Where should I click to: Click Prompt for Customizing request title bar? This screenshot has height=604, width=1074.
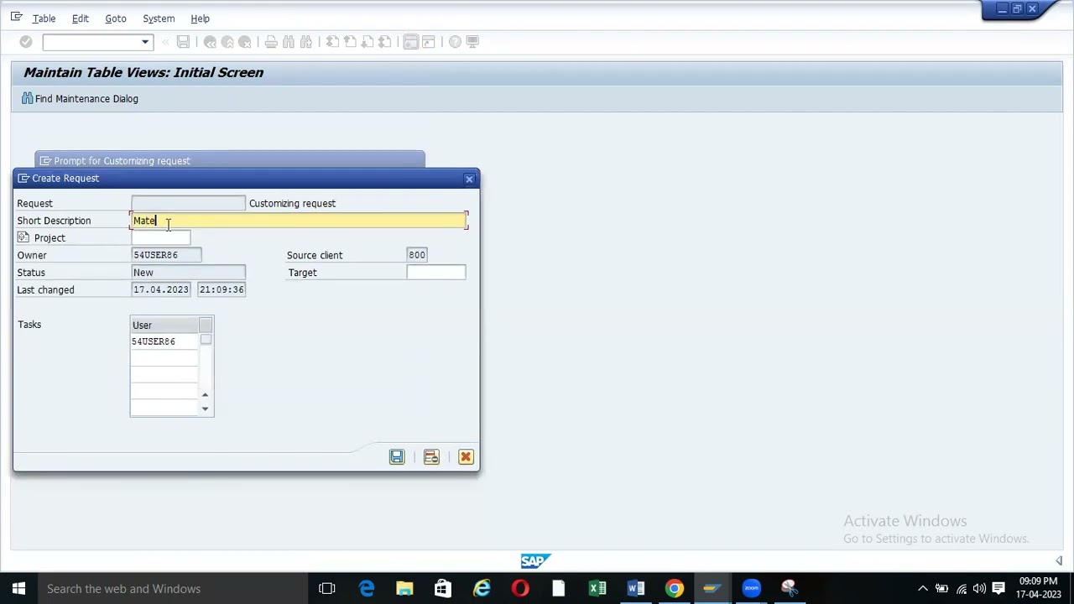230,160
